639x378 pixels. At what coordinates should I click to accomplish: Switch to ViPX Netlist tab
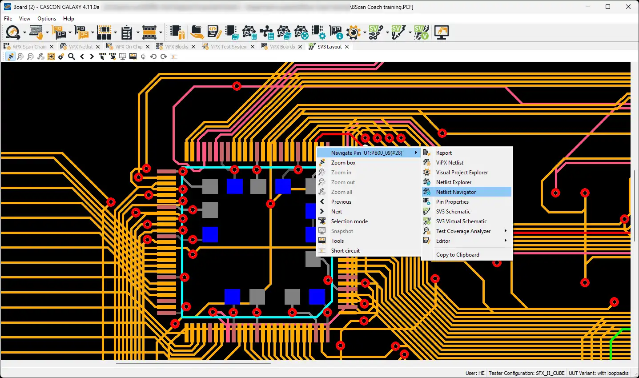[x=81, y=47]
